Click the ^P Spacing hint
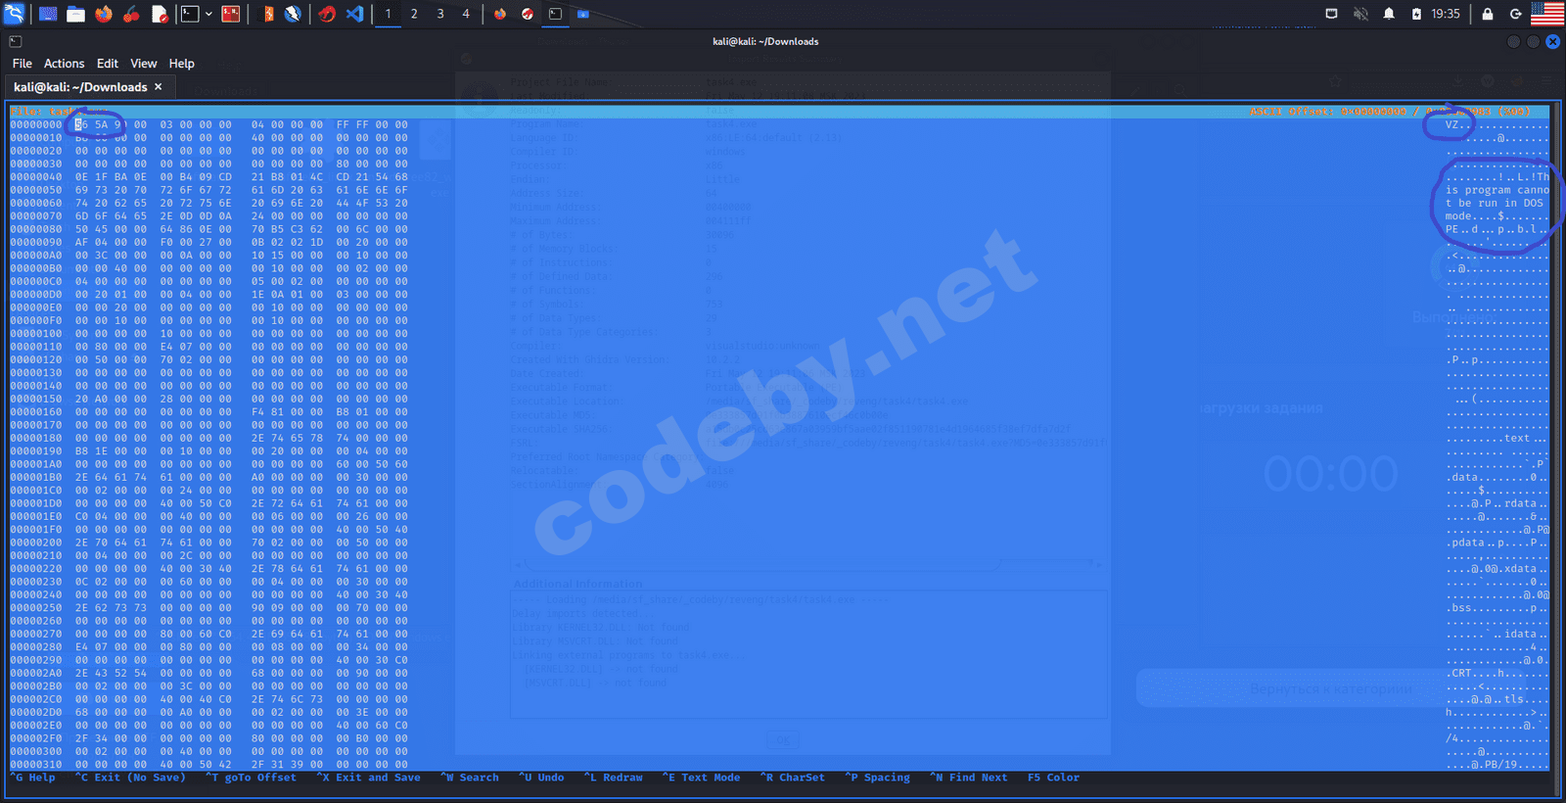Viewport: 1566px width, 803px height. click(878, 778)
